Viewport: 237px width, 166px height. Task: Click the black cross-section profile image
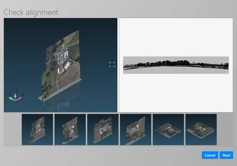[176, 65]
